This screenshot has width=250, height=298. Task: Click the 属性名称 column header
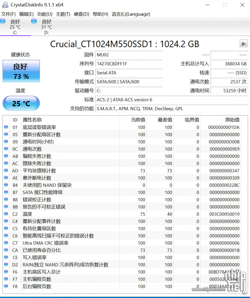click(x=70, y=120)
